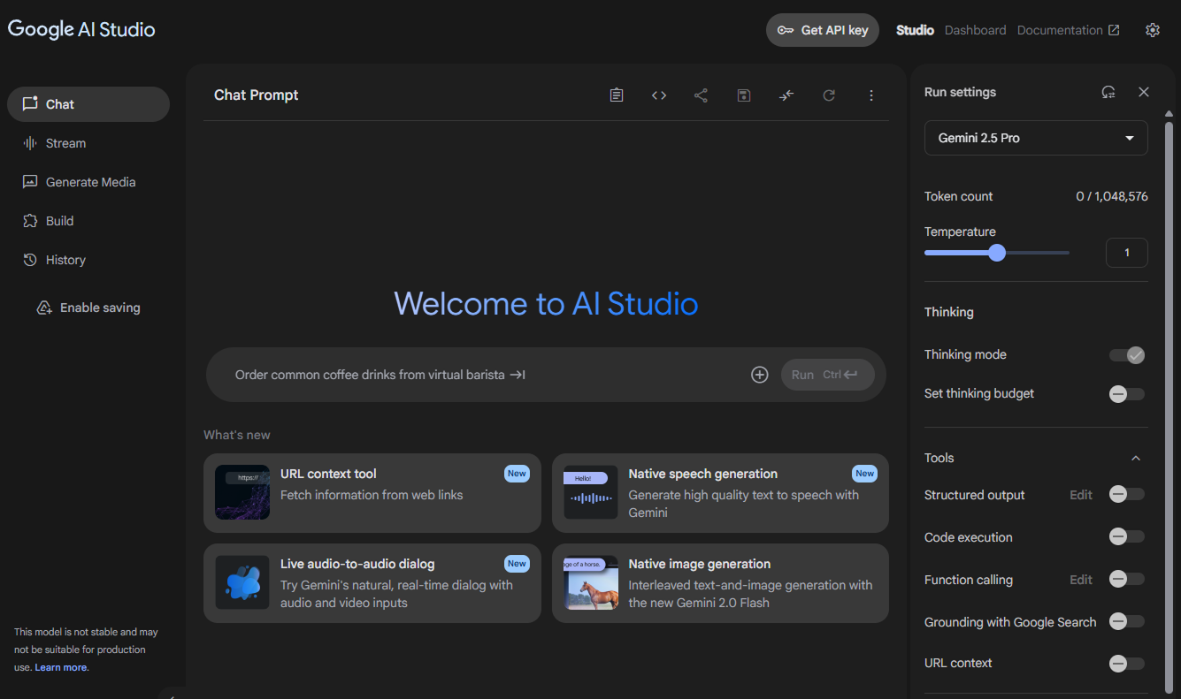Click the Enable saving cloud icon

pos(44,308)
